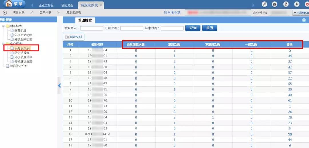The height and width of the screenshot is (148, 309).
Task: Focus the 被叫号码 input field
Action: pos(92,28)
